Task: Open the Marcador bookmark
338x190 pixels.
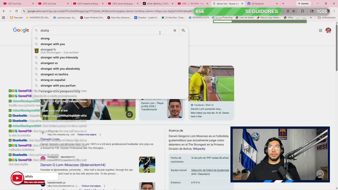Action: click(17, 17)
